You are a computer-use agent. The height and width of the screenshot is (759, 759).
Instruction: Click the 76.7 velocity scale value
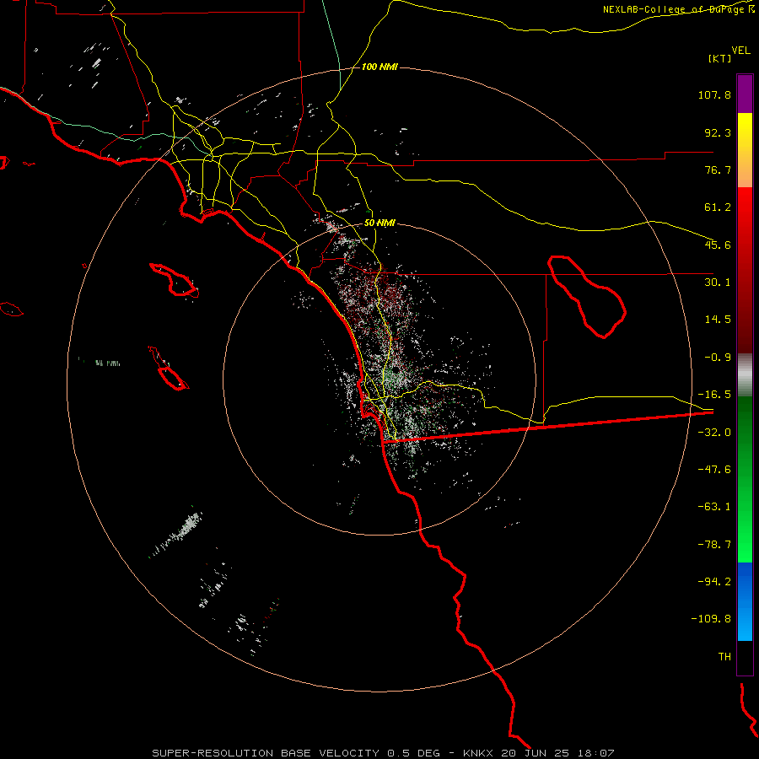pyautogui.click(x=718, y=170)
